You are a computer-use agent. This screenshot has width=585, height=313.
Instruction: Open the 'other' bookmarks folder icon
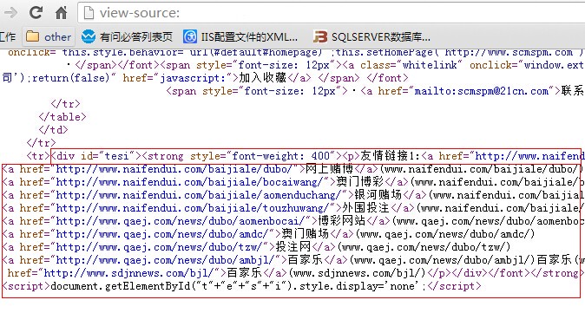(32, 36)
